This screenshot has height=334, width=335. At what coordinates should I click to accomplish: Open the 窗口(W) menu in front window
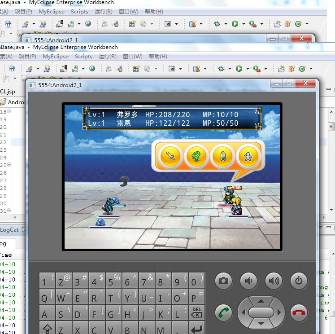[132, 57]
